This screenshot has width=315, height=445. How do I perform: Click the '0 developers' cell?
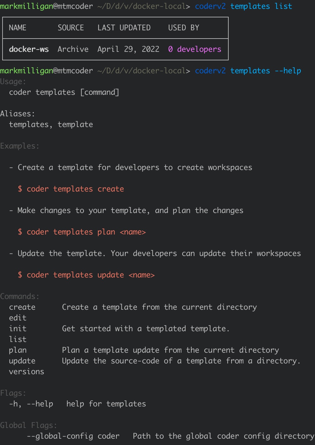(195, 49)
